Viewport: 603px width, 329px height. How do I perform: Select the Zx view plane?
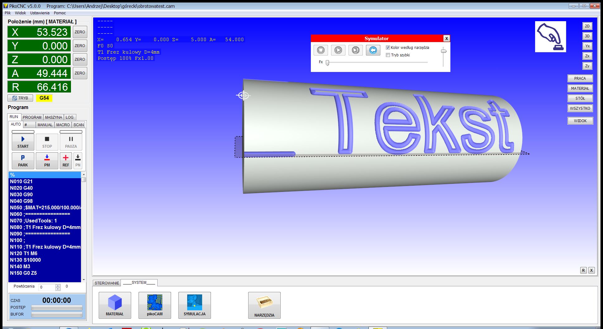[x=587, y=56]
